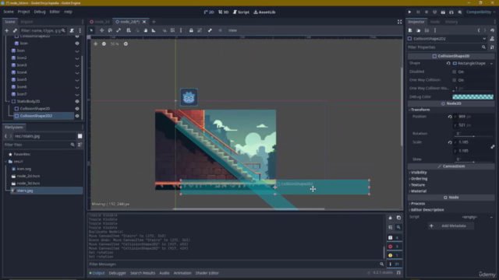Open the Shape RectangleShape dropdown

(x=473, y=63)
